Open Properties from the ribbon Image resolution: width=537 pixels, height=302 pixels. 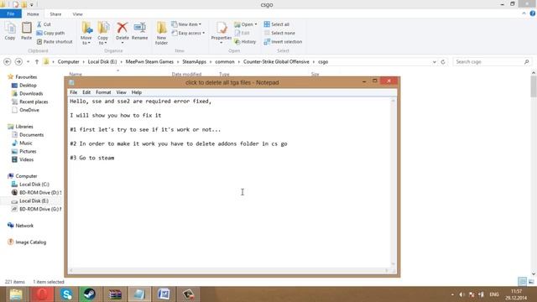coord(222,33)
